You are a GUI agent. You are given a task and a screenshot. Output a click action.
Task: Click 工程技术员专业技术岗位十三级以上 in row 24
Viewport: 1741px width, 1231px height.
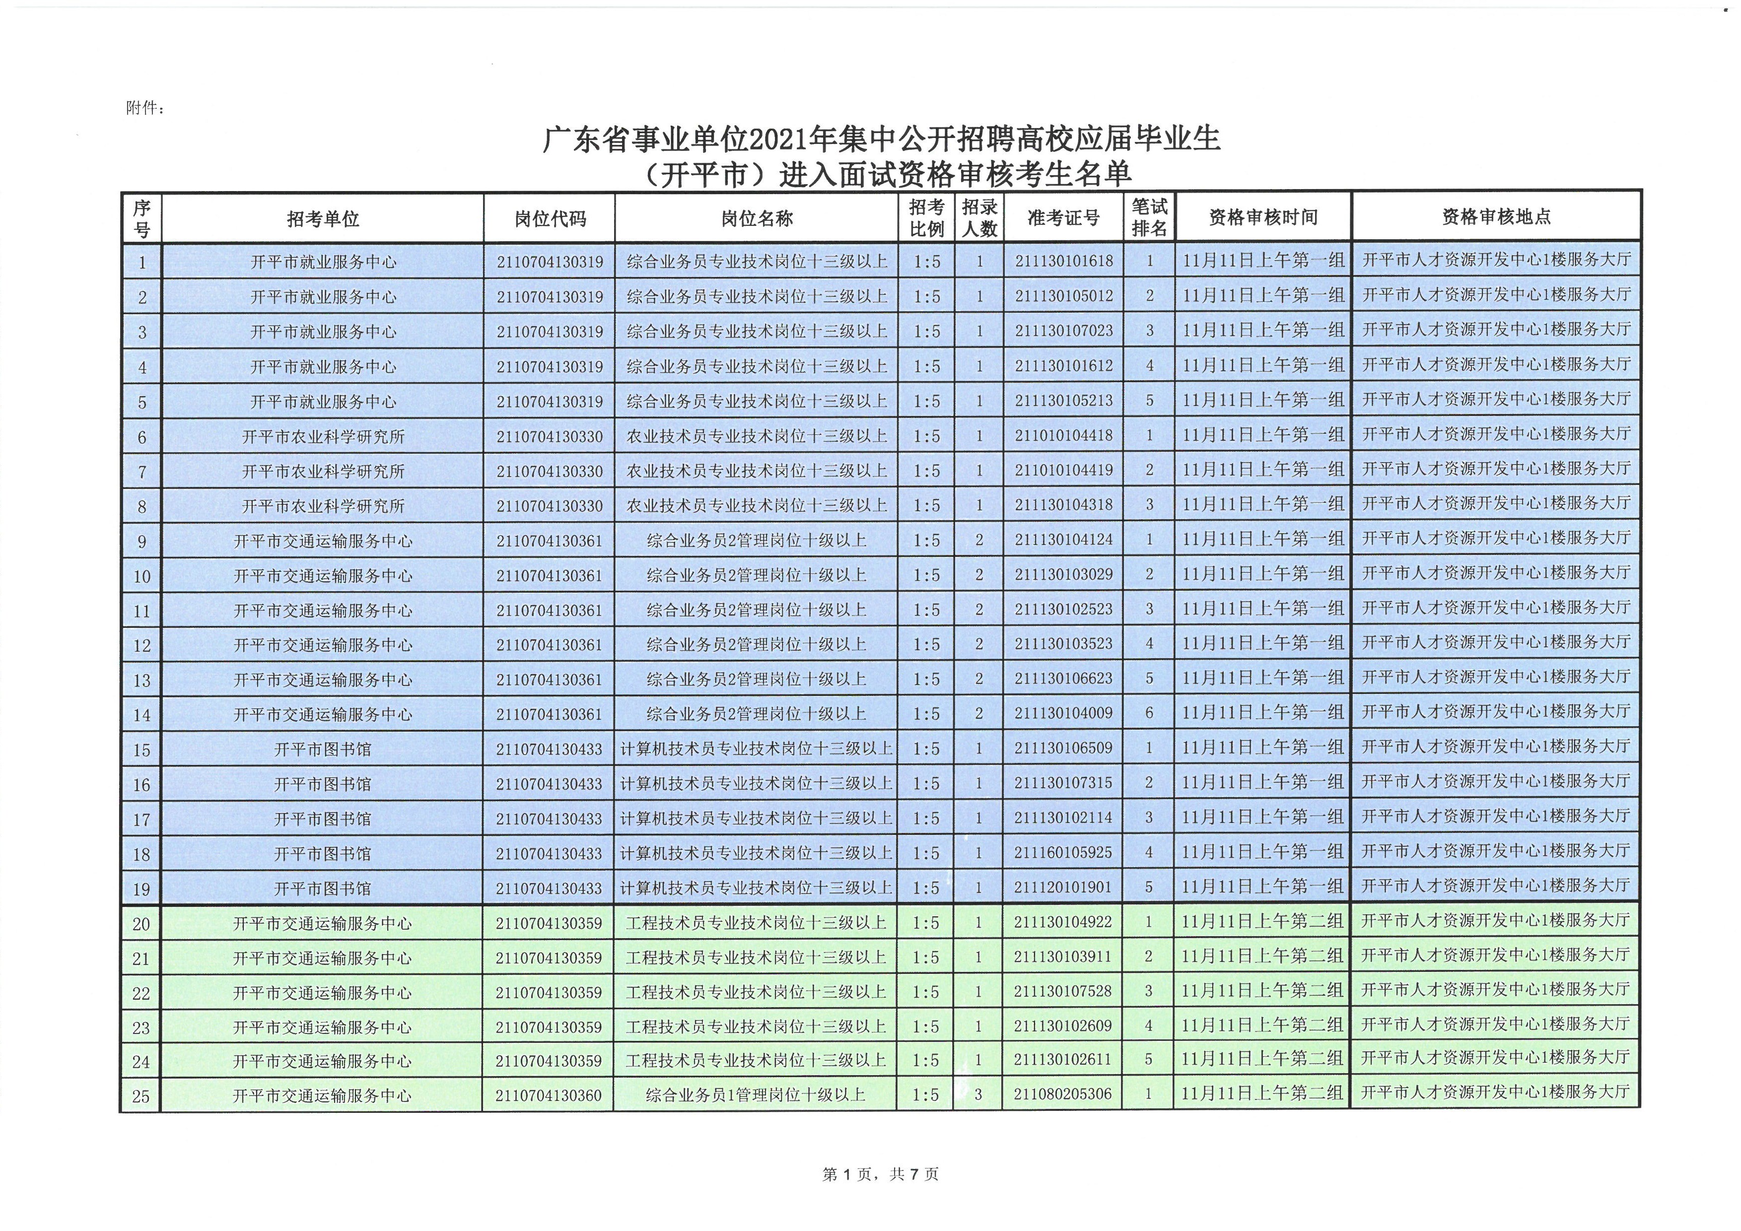click(x=756, y=1060)
